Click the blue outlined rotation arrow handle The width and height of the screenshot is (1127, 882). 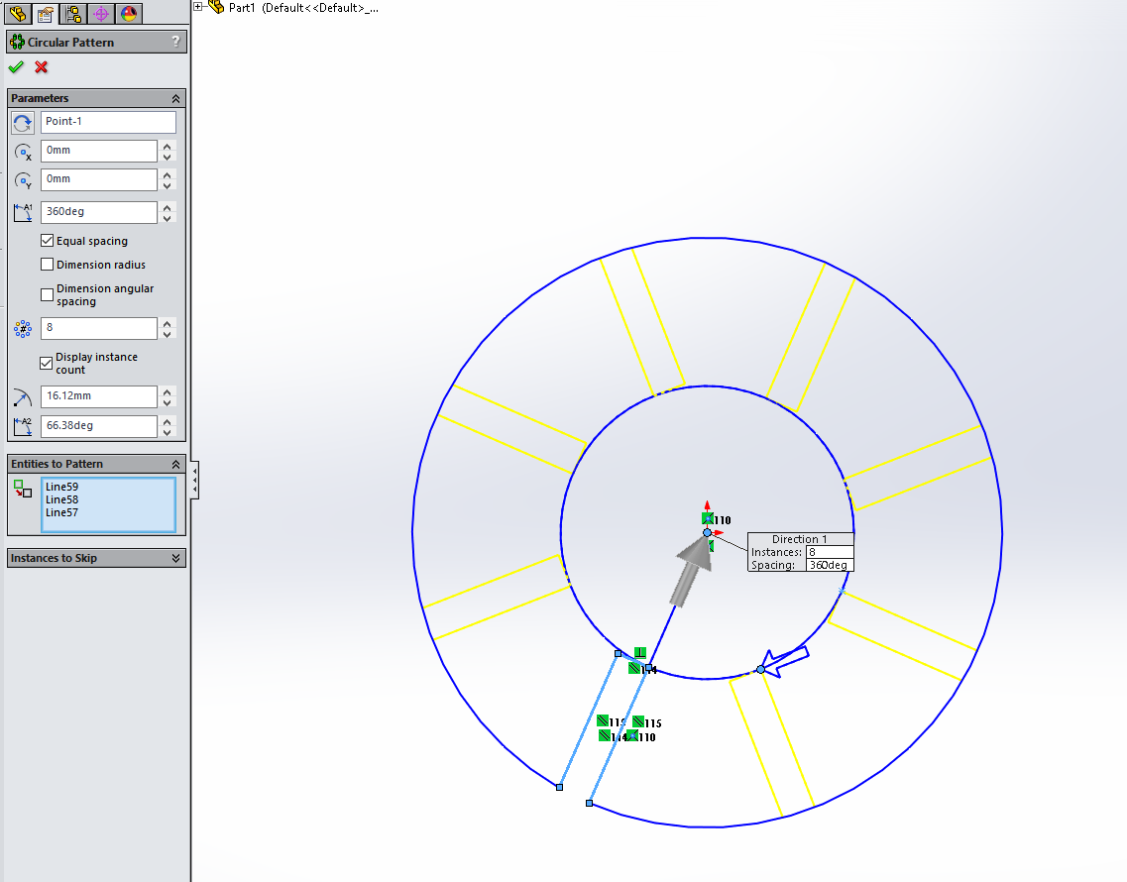coord(786,661)
